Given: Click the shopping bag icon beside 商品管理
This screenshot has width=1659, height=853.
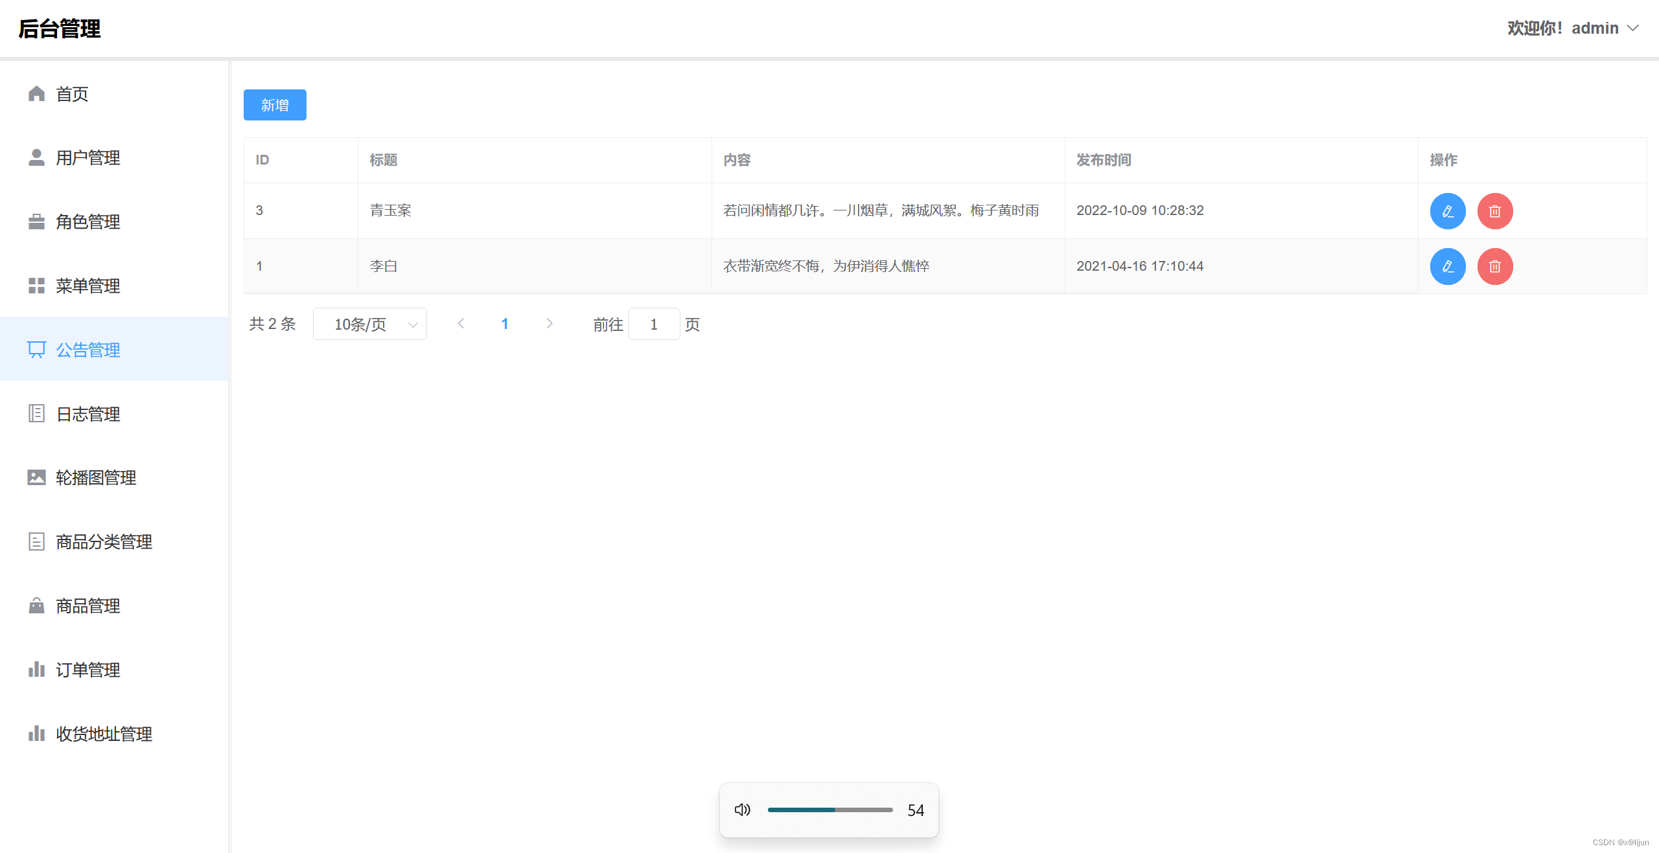Looking at the screenshot, I should (x=36, y=606).
